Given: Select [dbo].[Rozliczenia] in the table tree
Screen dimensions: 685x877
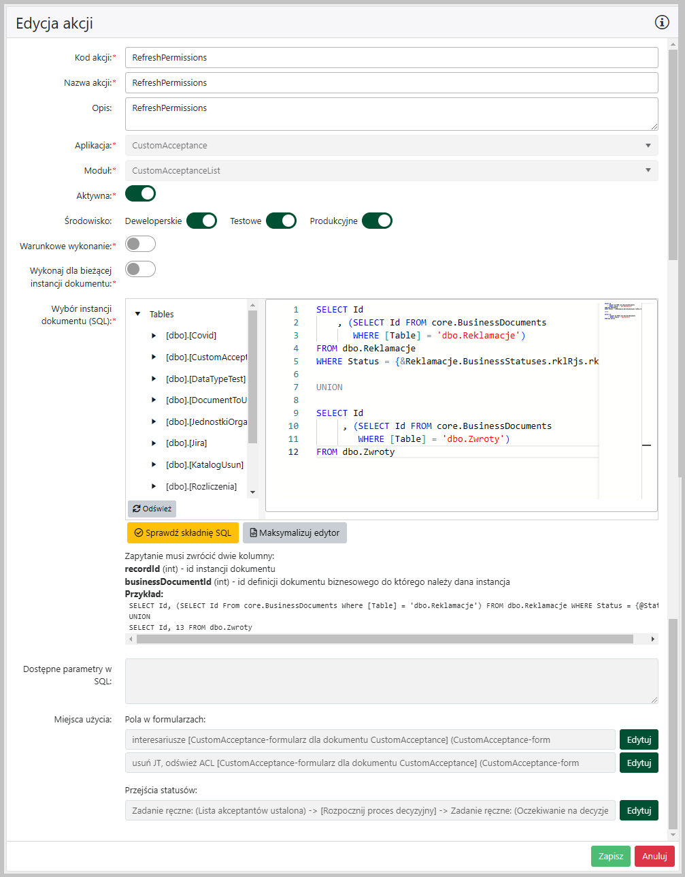Looking at the screenshot, I should [x=201, y=486].
